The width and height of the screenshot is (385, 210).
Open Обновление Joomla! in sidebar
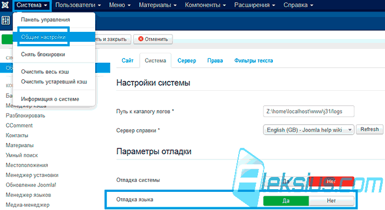click(31, 185)
